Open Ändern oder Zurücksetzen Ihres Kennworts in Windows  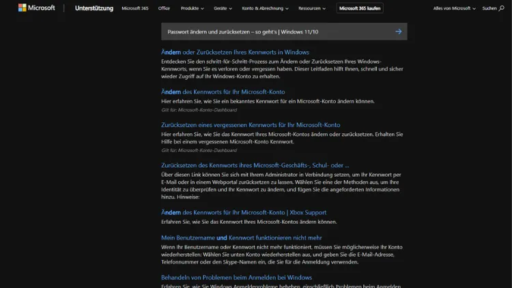coord(235,53)
